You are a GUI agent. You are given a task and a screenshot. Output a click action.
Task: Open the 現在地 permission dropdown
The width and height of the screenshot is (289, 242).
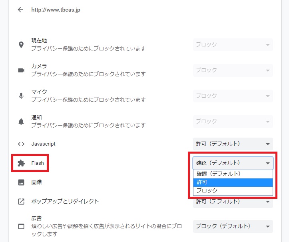(x=233, y=45)
